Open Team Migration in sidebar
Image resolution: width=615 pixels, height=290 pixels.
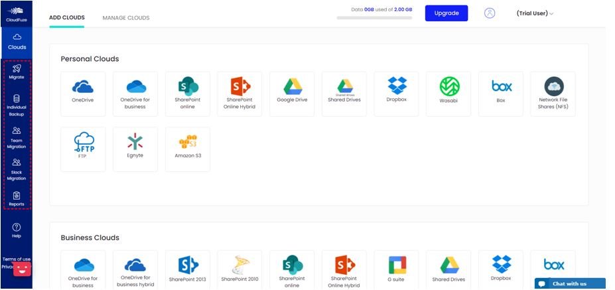tap(17, 138)
